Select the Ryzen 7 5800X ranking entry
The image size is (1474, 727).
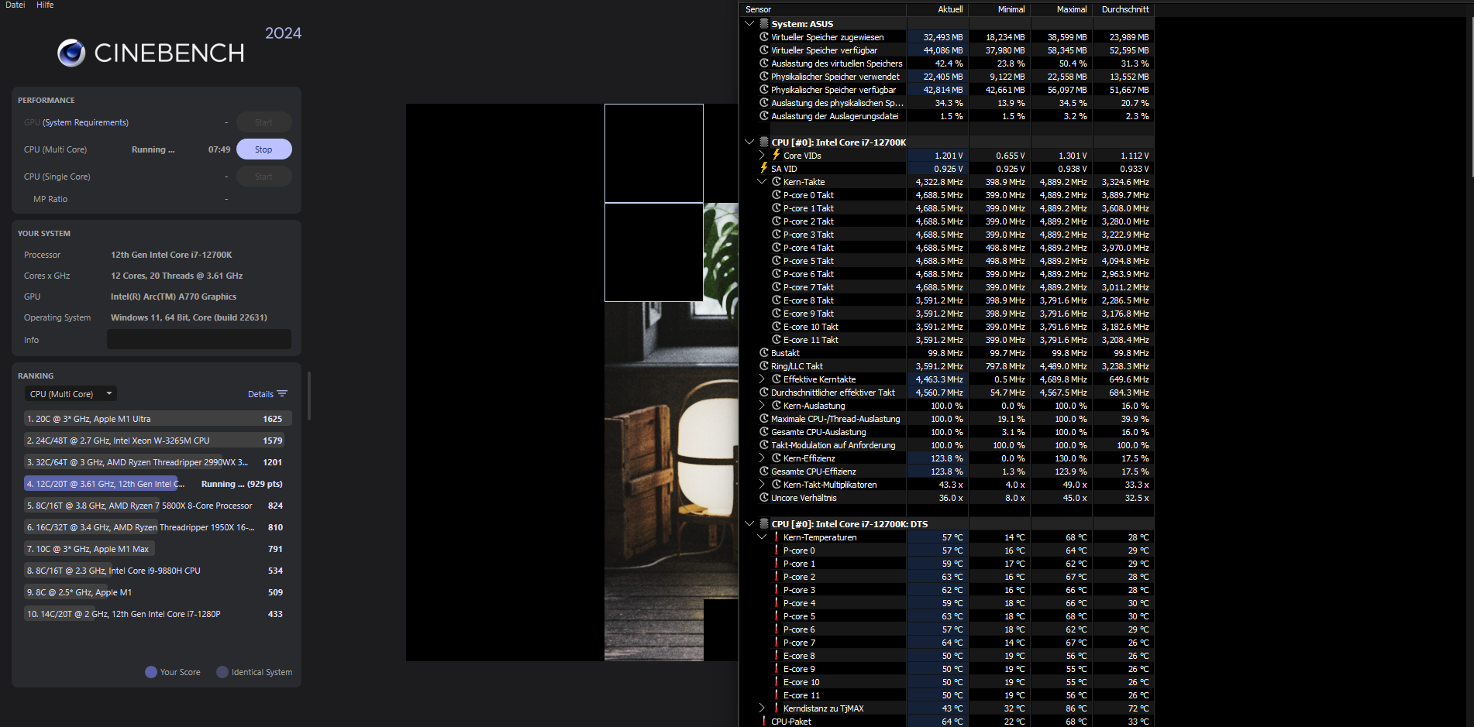[x=157, y=506]
